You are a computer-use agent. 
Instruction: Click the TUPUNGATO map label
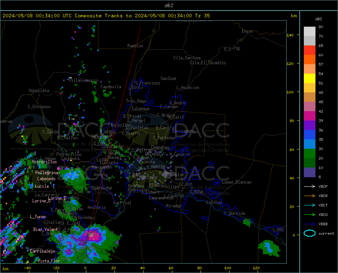point(67,213)
